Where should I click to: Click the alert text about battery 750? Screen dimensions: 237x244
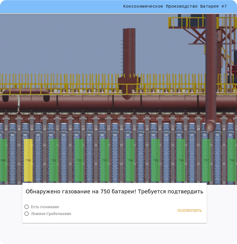point(115,192)
